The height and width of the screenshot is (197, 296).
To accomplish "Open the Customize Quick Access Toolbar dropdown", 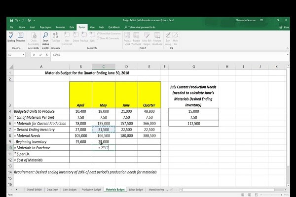I will click(x=35, y=20).
